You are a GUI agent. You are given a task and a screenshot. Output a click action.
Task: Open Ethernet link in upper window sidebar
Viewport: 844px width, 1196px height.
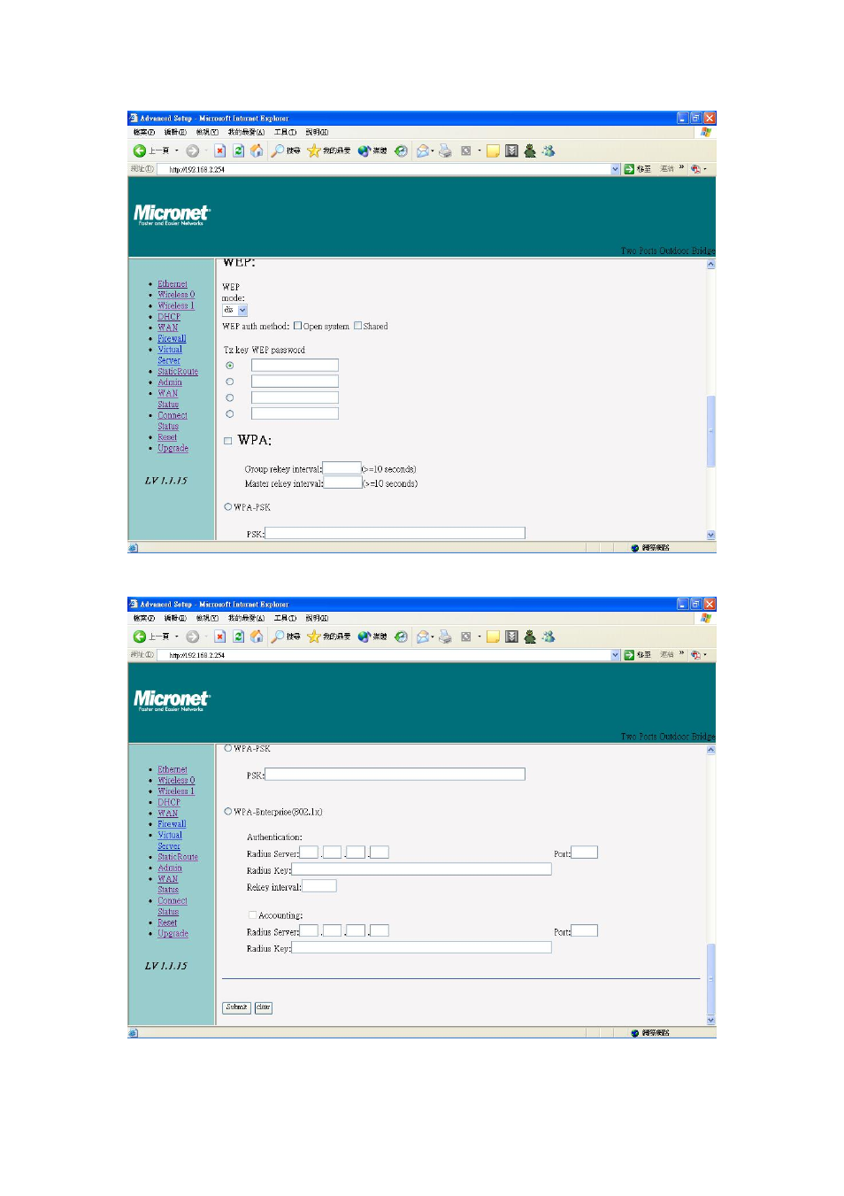click(173, 284)
